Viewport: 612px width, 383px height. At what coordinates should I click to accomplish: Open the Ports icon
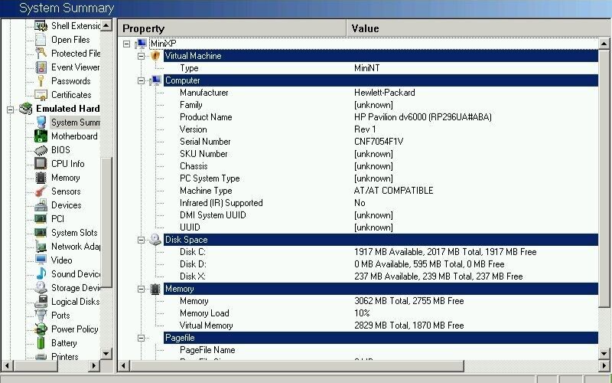41,316
